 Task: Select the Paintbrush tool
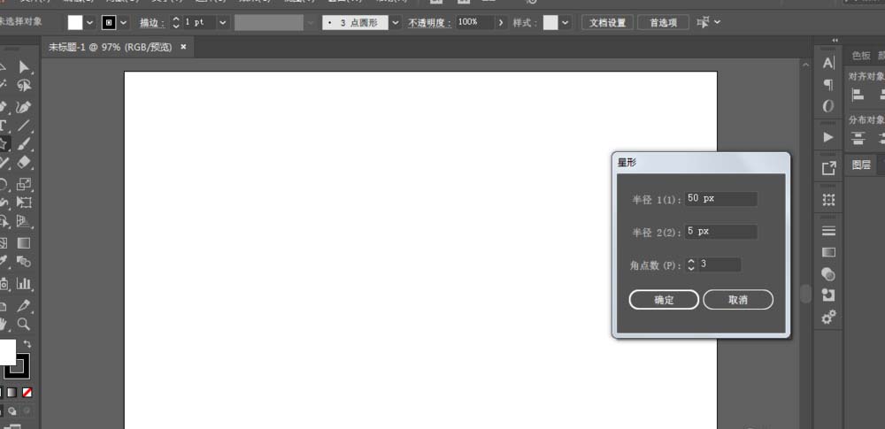tap(24, 144)
